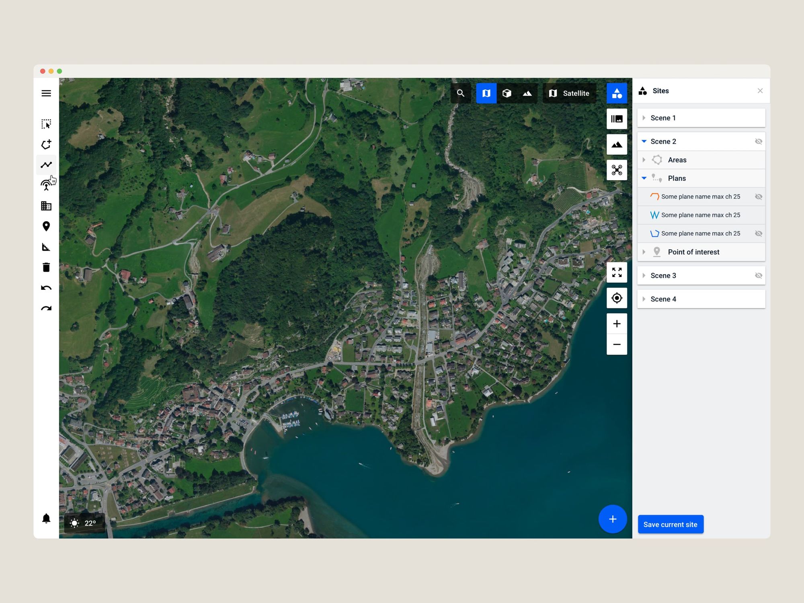Toggle visibility of first orange plan item
Image resolution: width=804 pixels, height=603 pixels.
[x=758, y=197]
